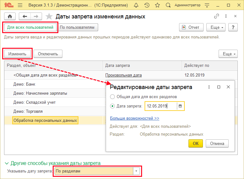Open top Еще dropdown menu
The image size is (244, 179).
click(216, 27)
